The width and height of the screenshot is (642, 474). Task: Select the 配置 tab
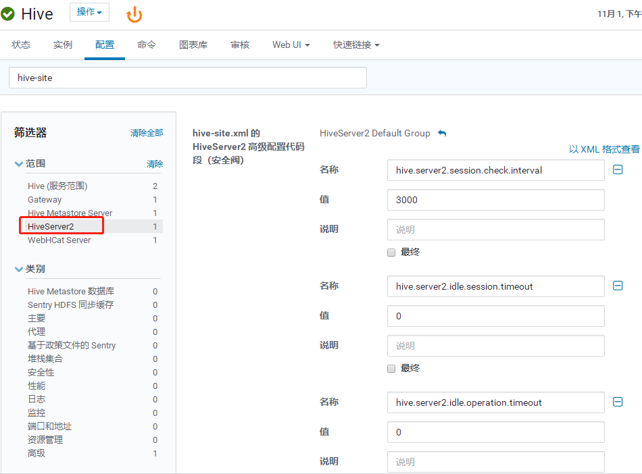click(104, 45)
